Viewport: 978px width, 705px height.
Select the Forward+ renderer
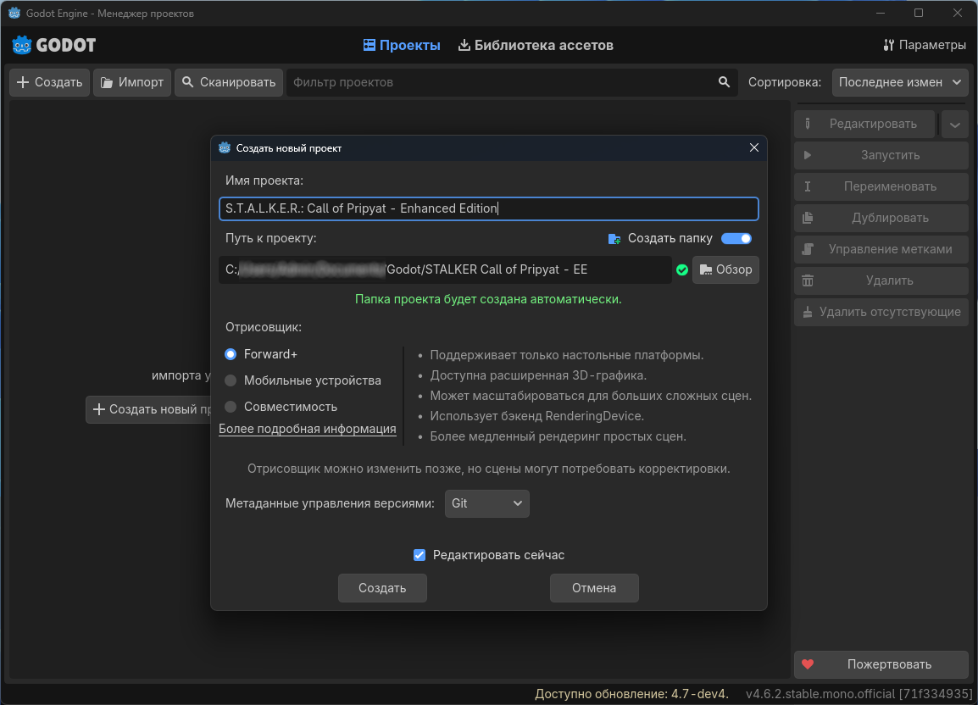[262, 354]
